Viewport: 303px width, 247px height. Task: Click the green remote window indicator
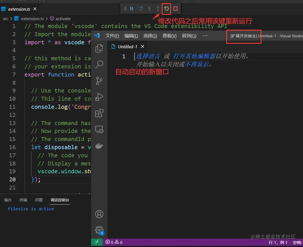coord(97,242)
